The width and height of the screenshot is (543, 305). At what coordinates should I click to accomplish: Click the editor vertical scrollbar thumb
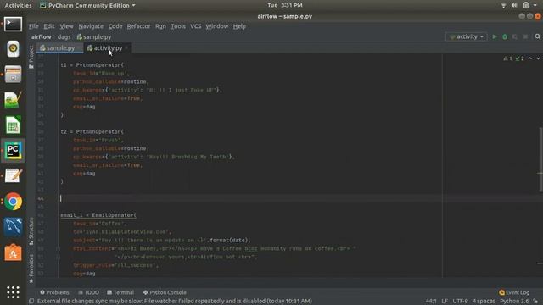(540, 159)
